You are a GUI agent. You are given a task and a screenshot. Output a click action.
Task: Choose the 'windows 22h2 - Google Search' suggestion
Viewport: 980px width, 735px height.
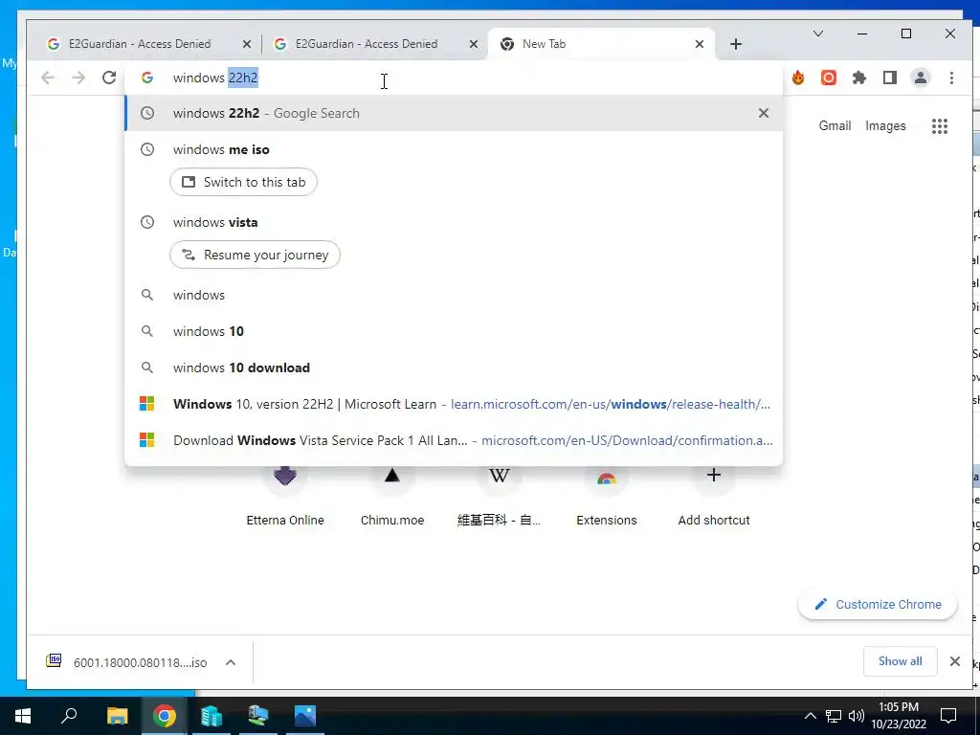pos(454,113)
